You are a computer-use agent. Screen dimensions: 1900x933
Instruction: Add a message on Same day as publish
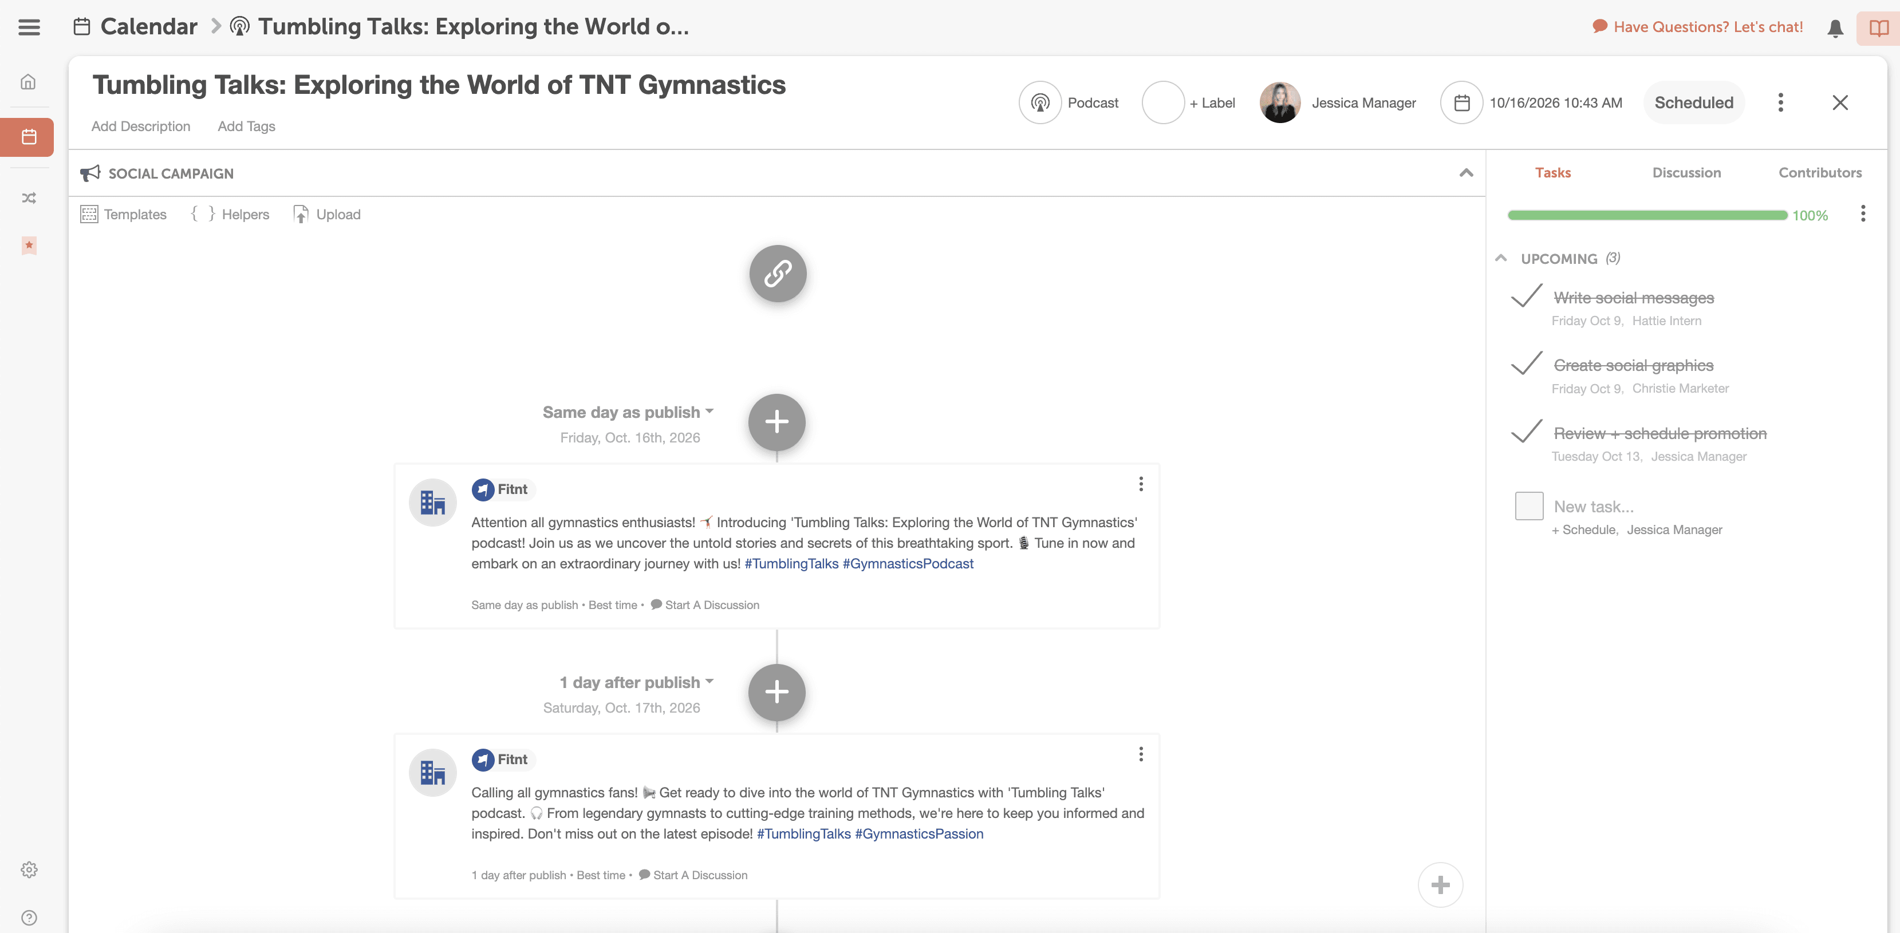(776, 422)
